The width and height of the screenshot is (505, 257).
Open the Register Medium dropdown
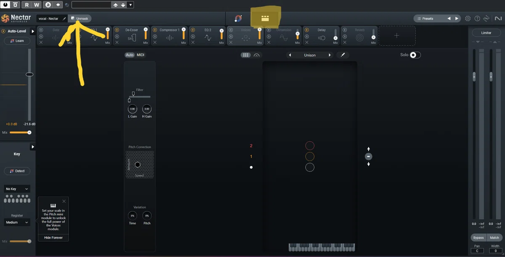(x=17, y=223)
